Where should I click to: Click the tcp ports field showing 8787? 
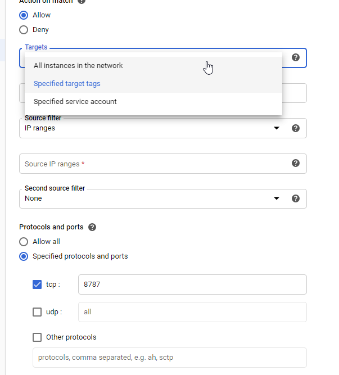[x=192, y=284]
